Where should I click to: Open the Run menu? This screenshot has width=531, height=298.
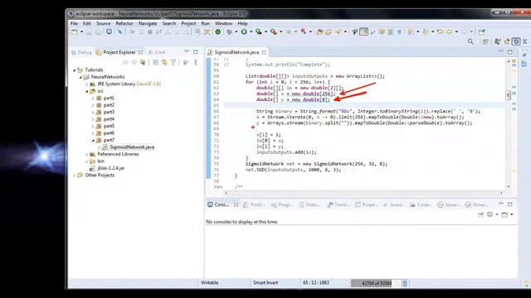coord(205,23)
